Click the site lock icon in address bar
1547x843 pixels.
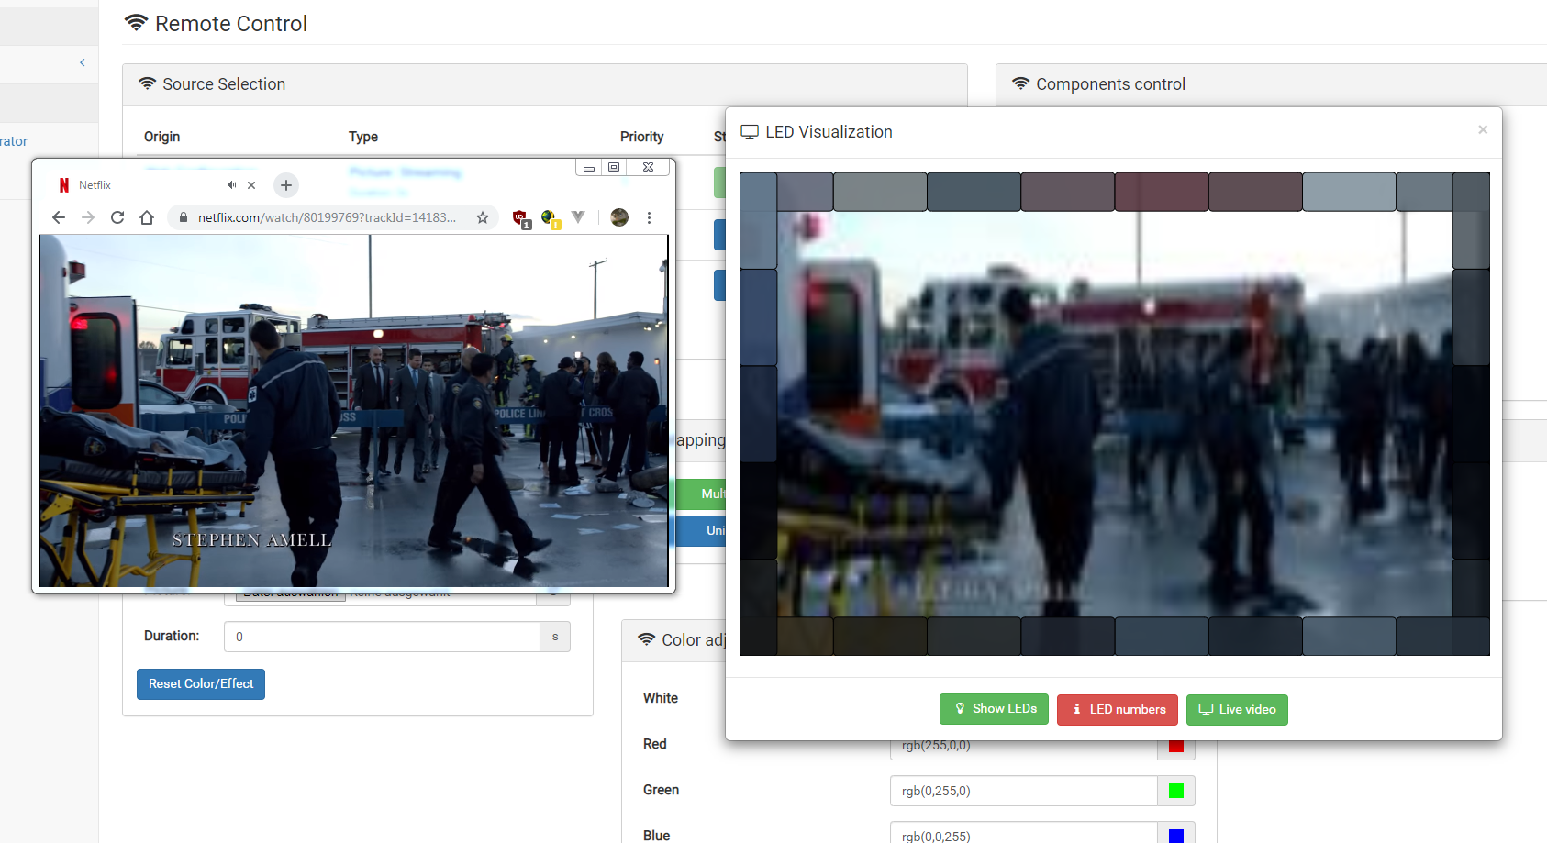[x=184, y=217]
